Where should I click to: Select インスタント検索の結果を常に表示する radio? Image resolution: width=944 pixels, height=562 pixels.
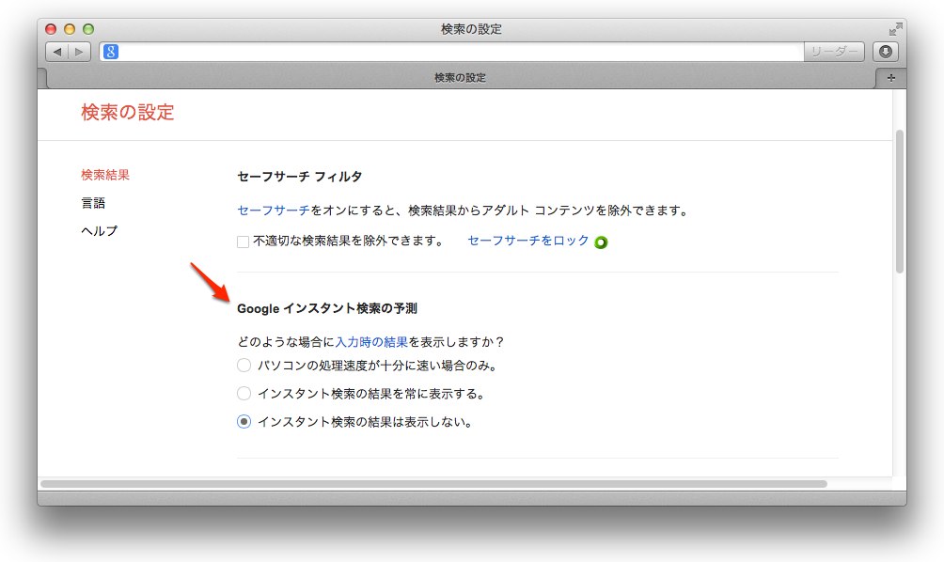click(x=244, y=394)
